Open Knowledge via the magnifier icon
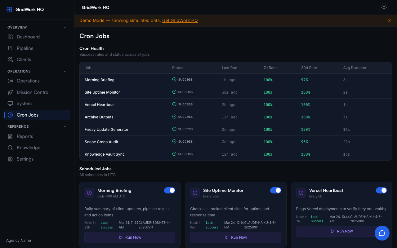 pyautogui.click(x=10, y=147)
